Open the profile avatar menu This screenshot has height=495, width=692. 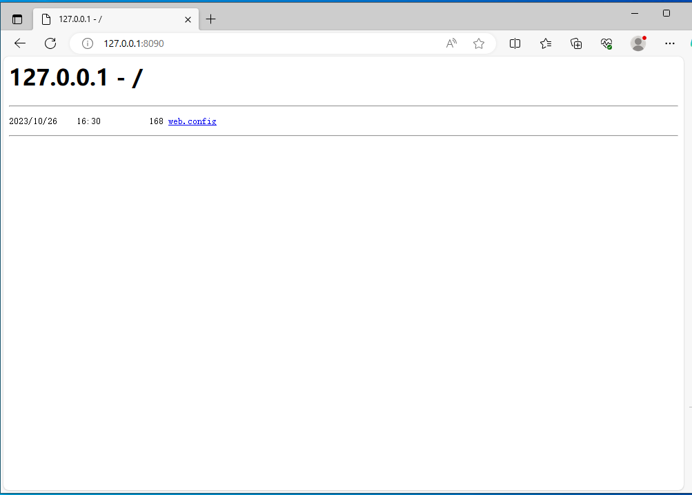(637, 43)
